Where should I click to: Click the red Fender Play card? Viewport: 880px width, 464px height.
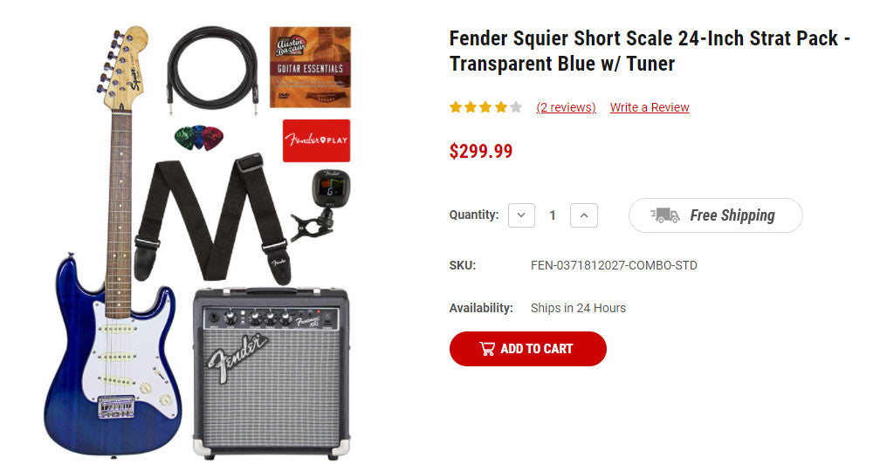click(316, 140)
